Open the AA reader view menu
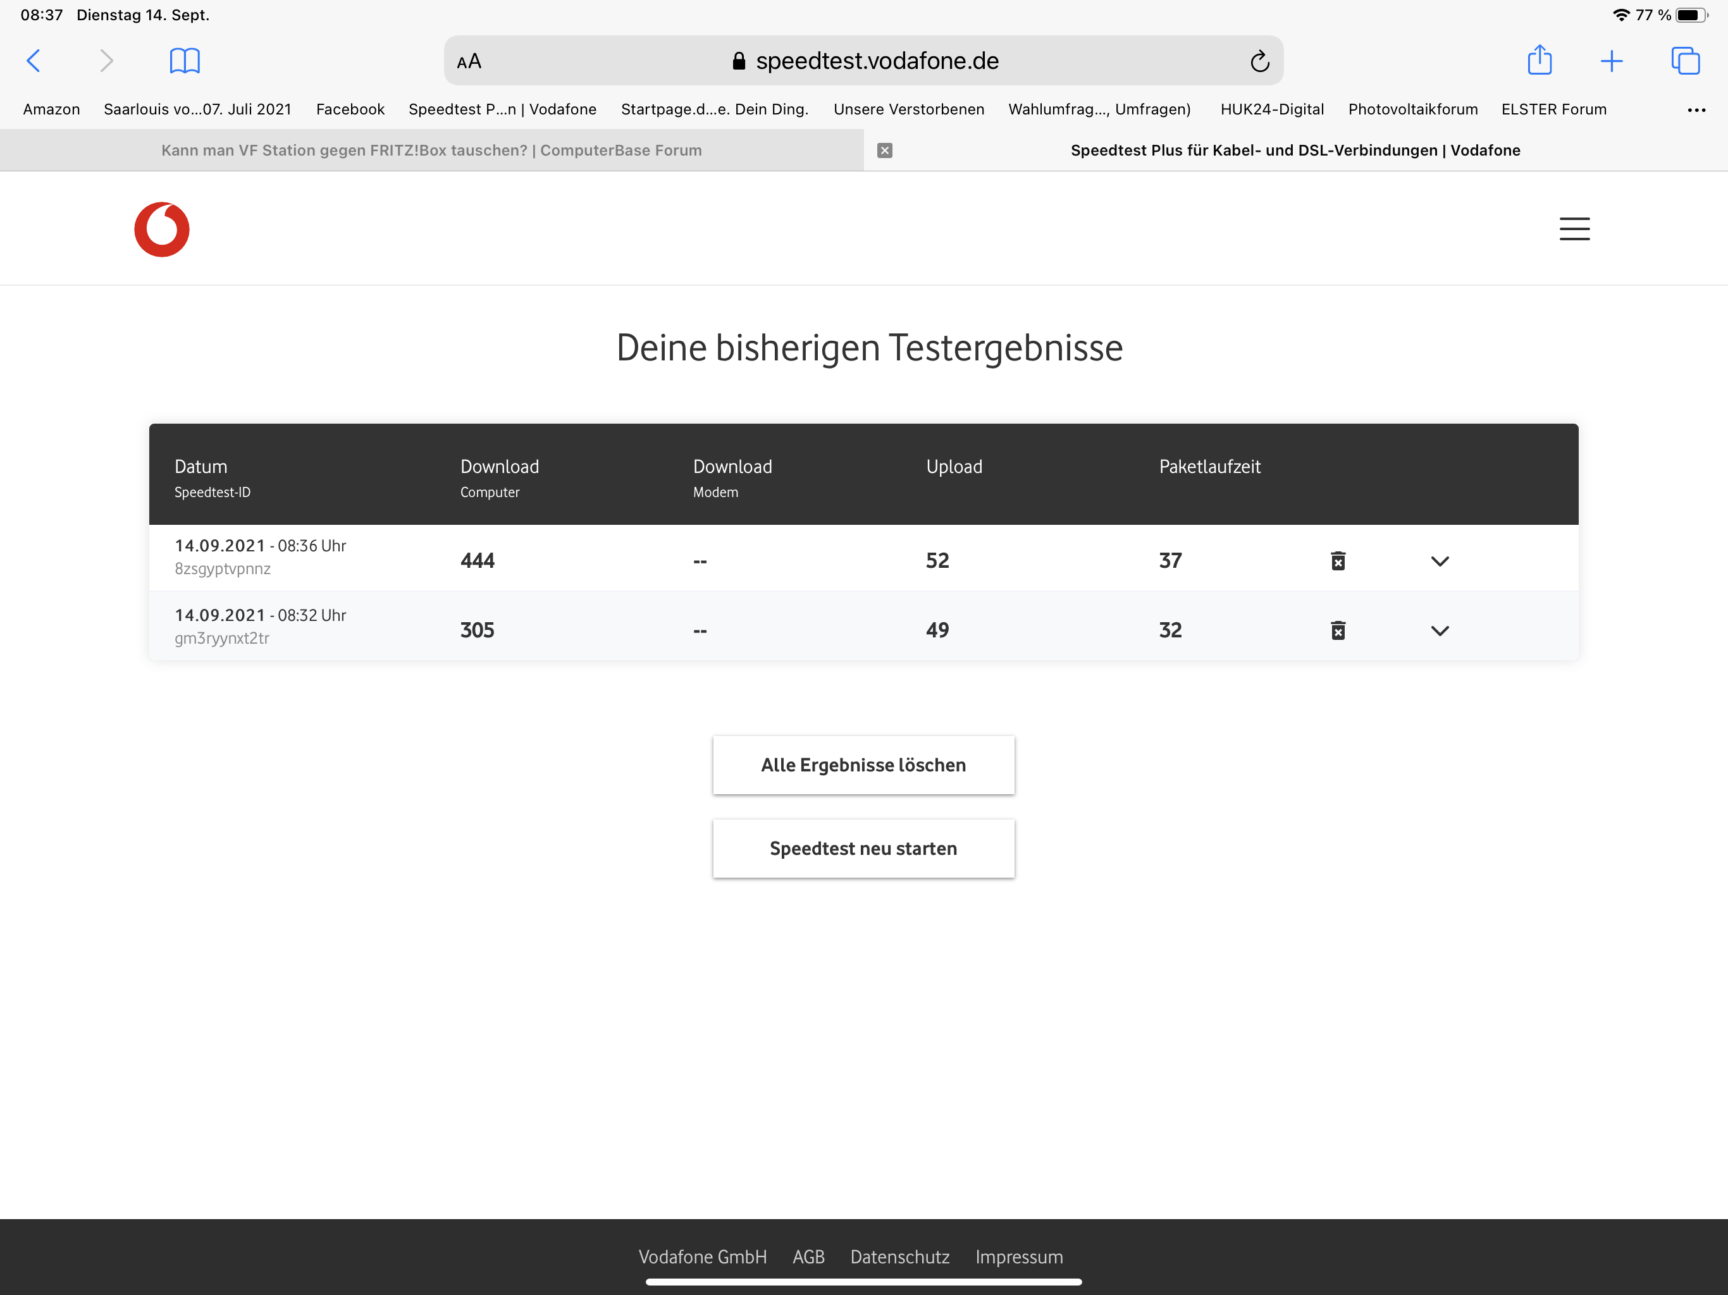The image size is (1728, 1295). click(x=469, y=61)
